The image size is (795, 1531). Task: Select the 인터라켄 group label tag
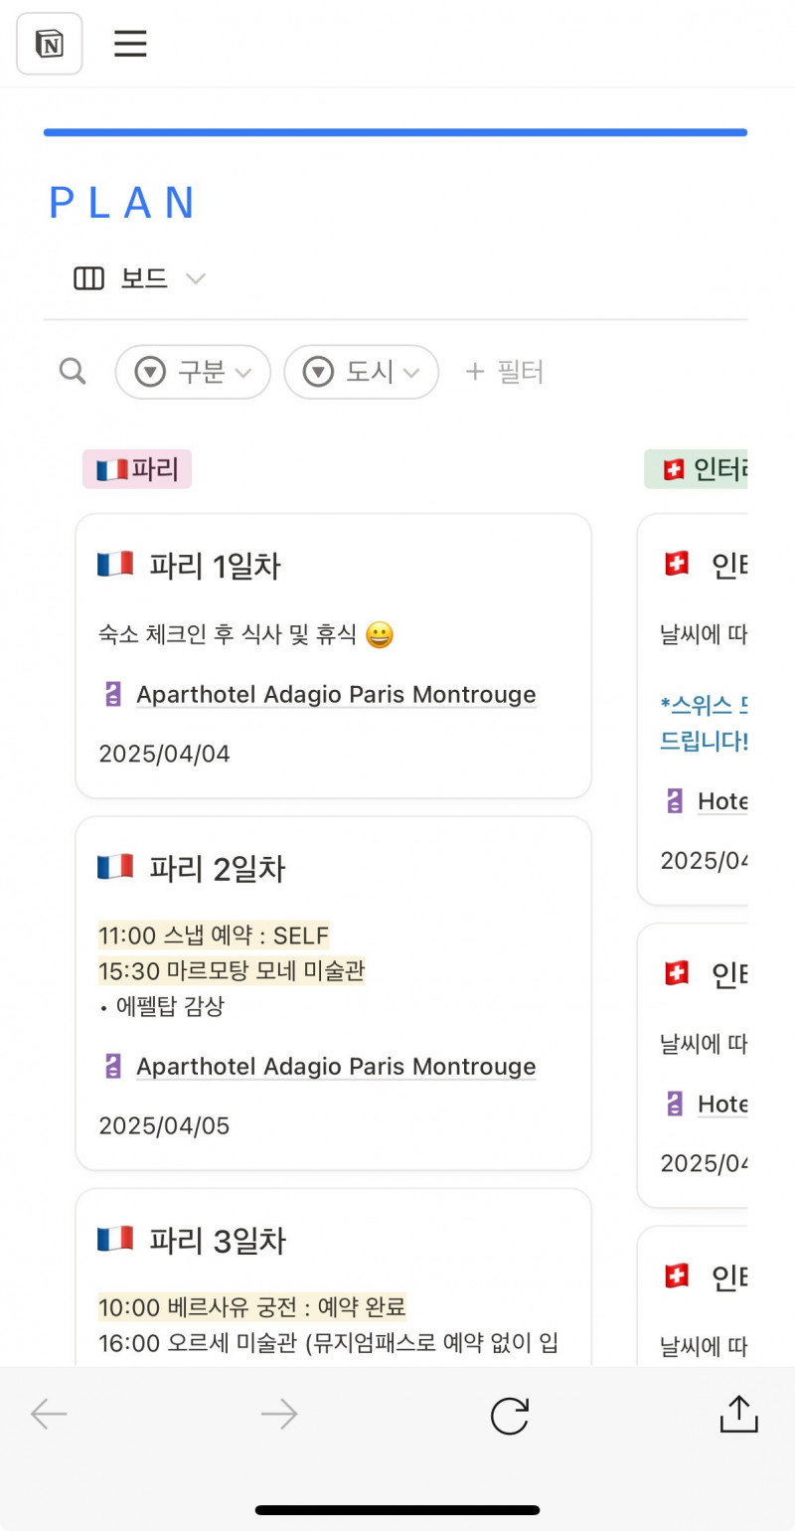click(698, 469)
